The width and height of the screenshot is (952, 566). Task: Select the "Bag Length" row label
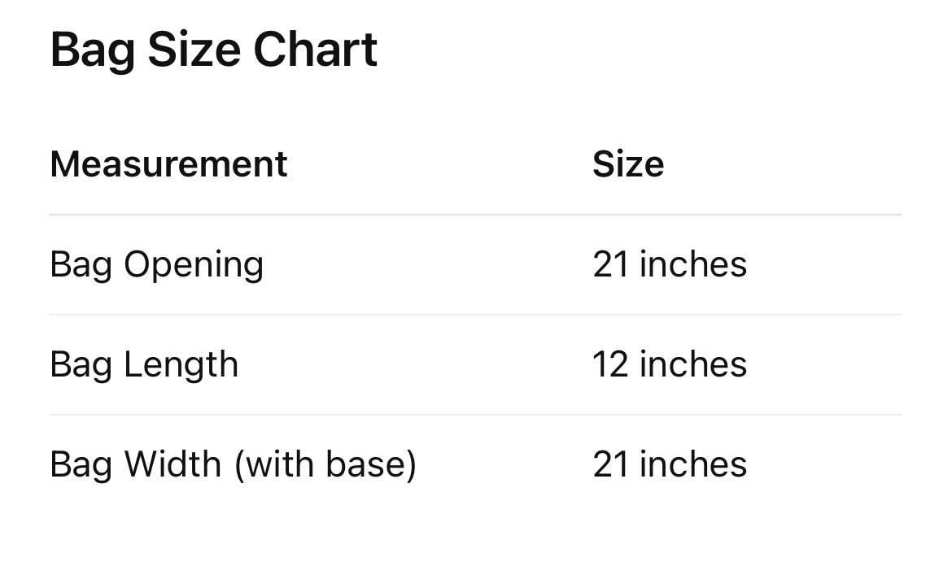pos(144,365)
